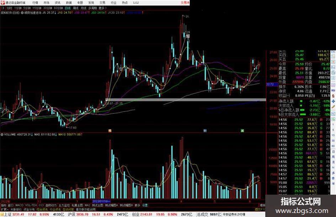
Task: Select the MACD indicator tab
Action: point(19,205)
